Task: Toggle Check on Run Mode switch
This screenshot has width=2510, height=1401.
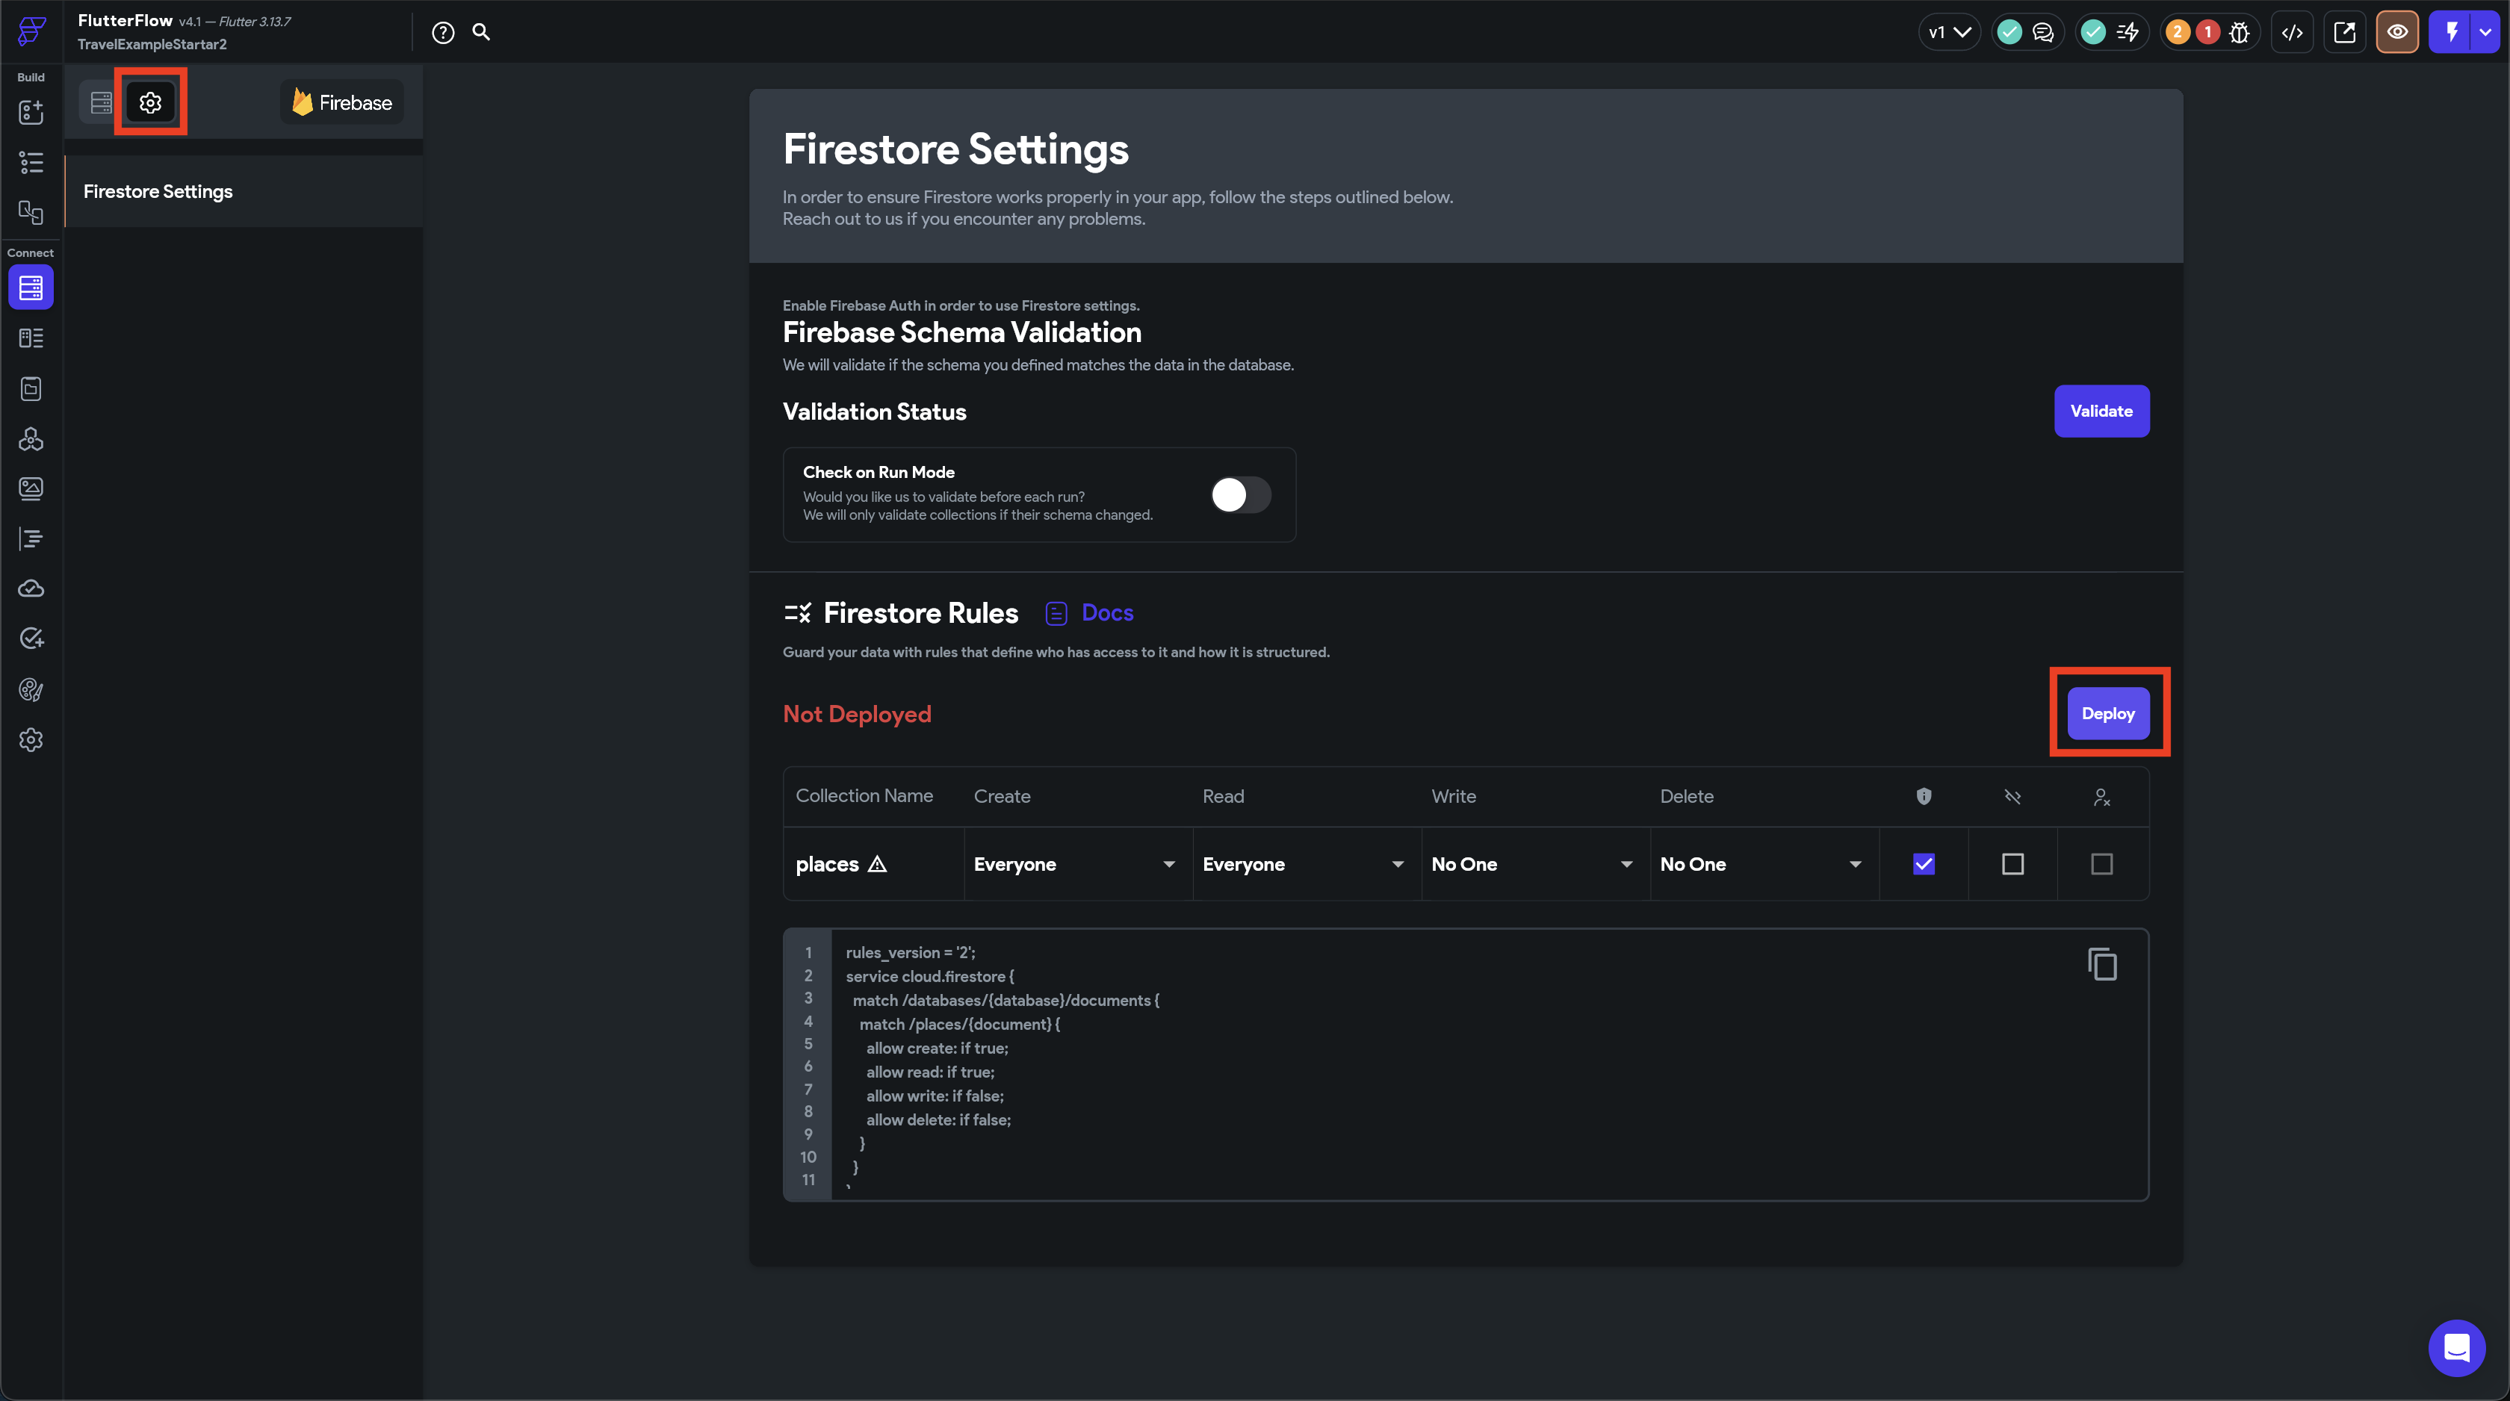Action: (1240, 495)
